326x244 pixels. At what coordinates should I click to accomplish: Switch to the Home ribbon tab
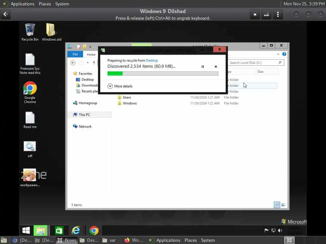coord(91,54)
